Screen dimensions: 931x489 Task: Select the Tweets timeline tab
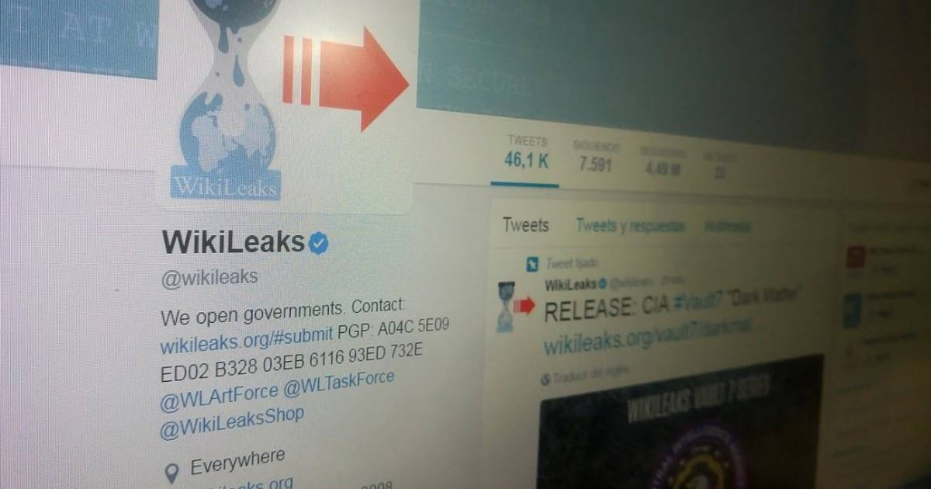[525, 226]
